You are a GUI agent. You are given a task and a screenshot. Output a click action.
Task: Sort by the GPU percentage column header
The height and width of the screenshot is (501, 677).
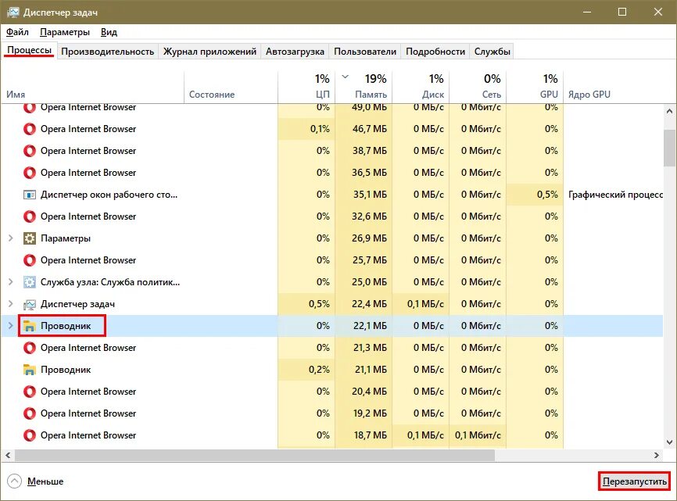tap(535, 88)
